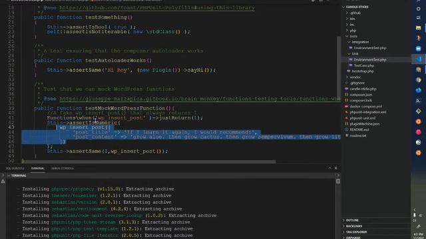
Task: Click the warning triangle icon beside the terminal
Action: pos(3,181)
